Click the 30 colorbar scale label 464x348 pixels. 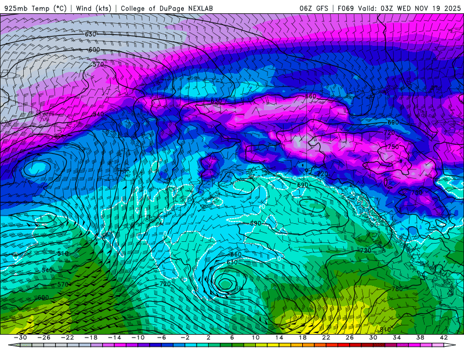(x=373, y=338)
